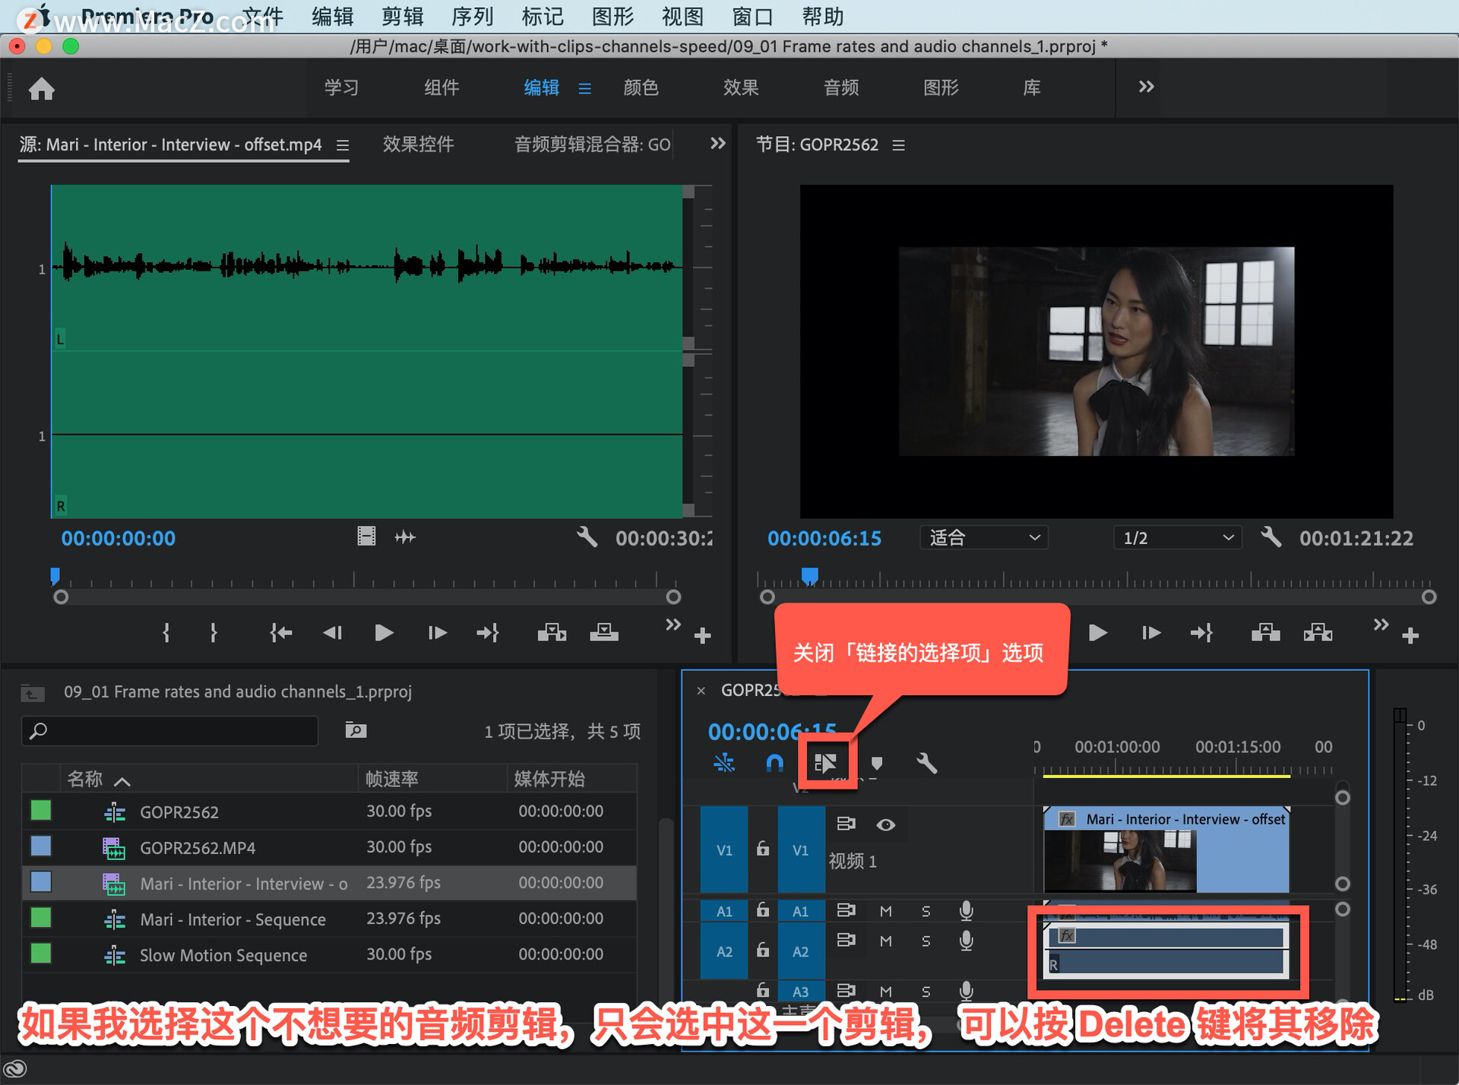Click Drag Audio Only waveform icon
This screenshot has width=1459, height=1085.
(405, 538)
